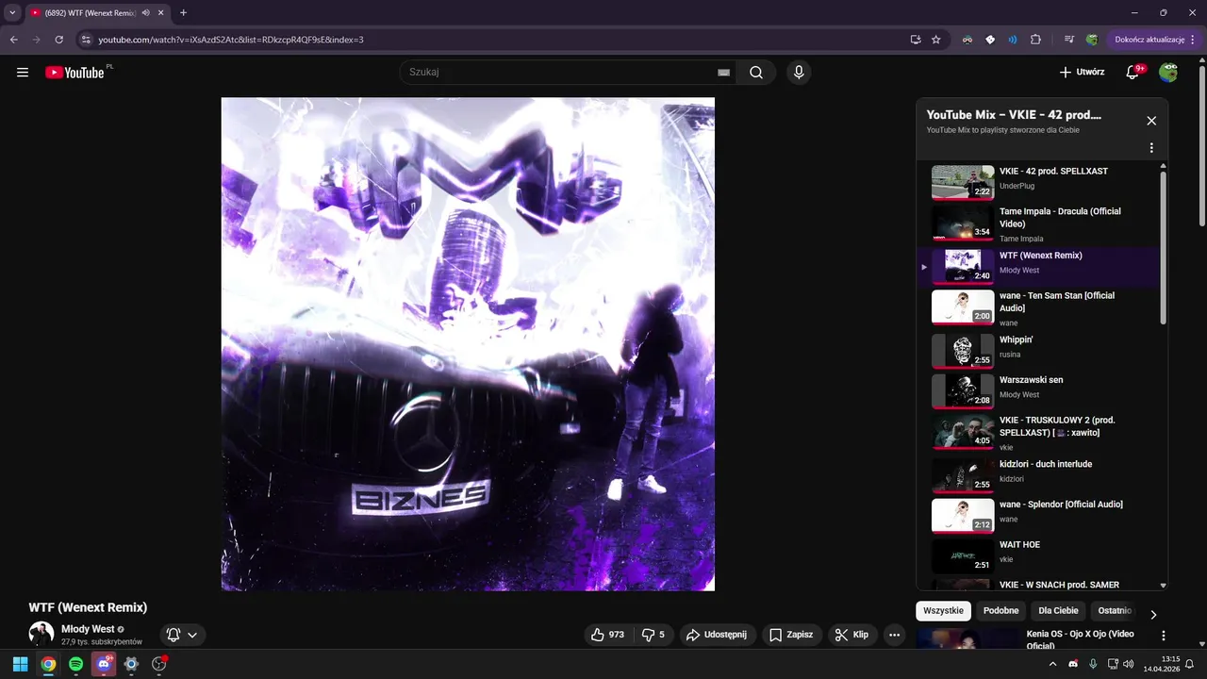Viewport: 1207px width, 679px height.
Task: Start voice search with the microphone
Action: pyautogui.click(x=799, y=73)
